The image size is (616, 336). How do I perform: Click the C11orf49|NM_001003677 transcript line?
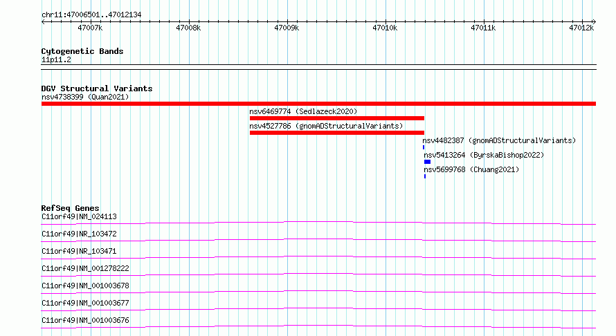[x=318, y=309]
